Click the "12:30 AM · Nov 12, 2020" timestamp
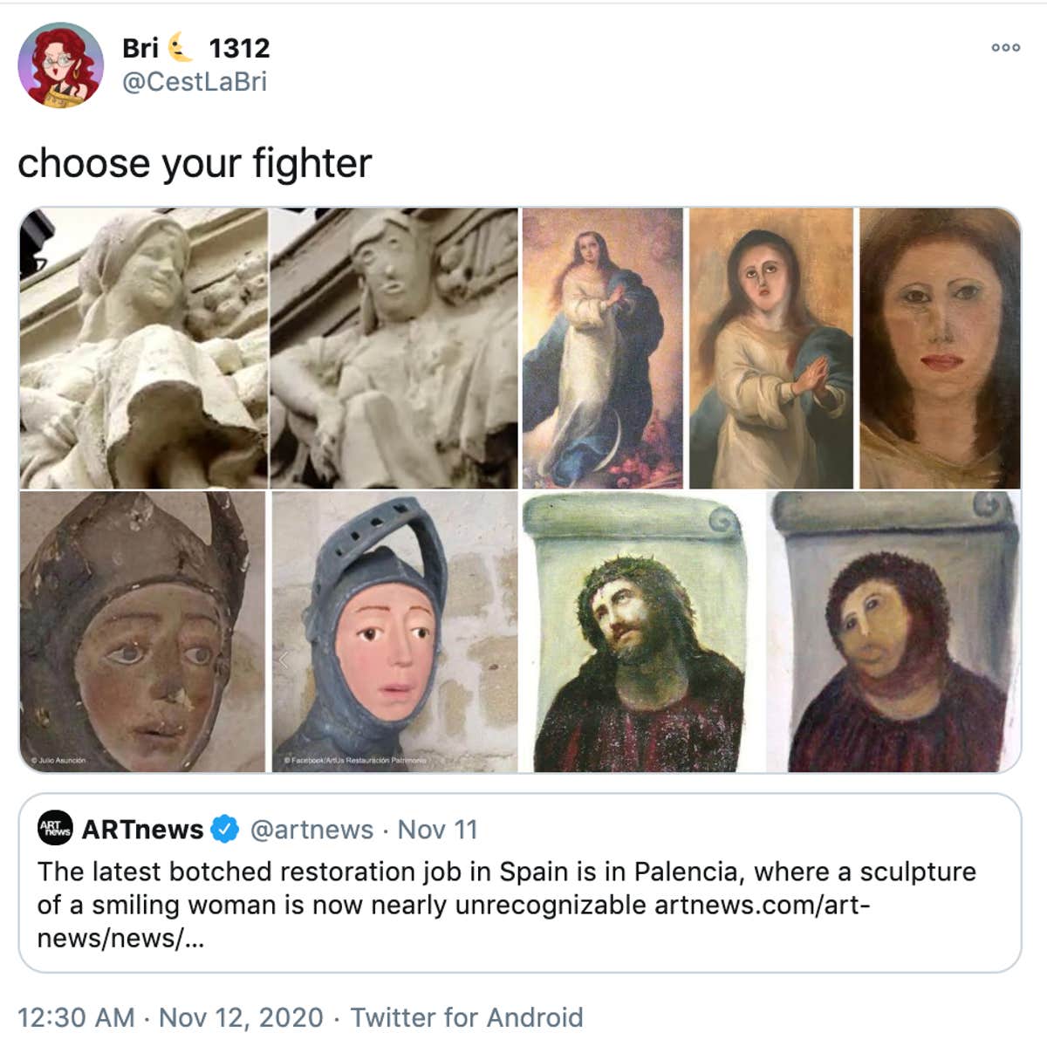 (x=170, y=1017)
